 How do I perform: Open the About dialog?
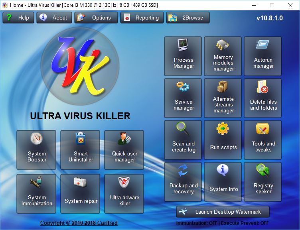pyautogui.click(x=54, y=18)
